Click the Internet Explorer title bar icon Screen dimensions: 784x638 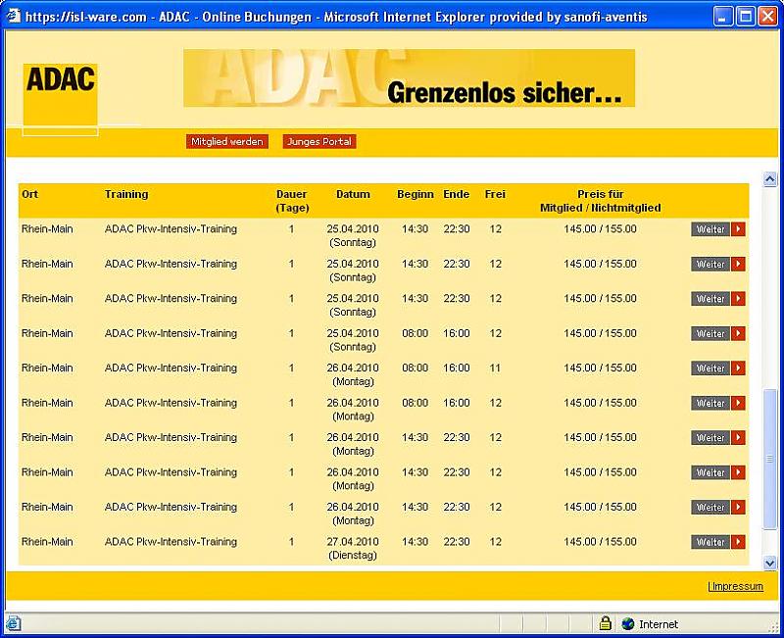coord(13,16)
